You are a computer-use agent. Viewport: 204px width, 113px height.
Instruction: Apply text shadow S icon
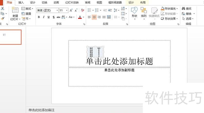coord(54,17)
